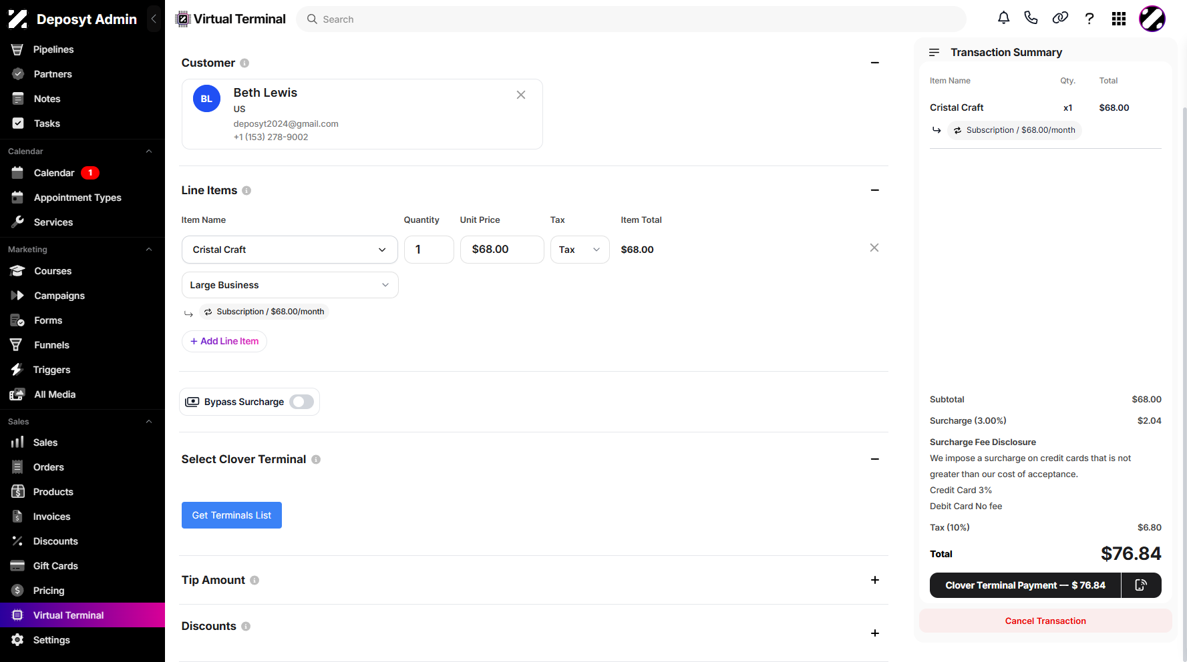The image size is (1187, 662).
Task: Open the Cristal Craft item dropdown
Action: [x=290, y=250]
